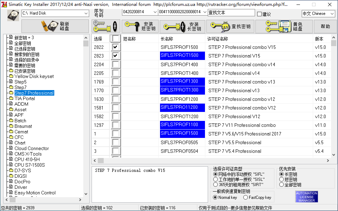Click 安装长密钥 install long key button
Image resolution: width=338 pixels, height=211 pixels.
[x=182, y=26]
